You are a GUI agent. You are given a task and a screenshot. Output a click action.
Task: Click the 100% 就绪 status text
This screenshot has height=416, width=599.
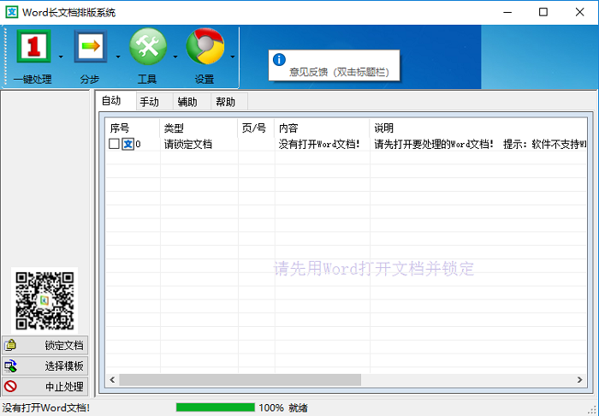pos(283,407)
